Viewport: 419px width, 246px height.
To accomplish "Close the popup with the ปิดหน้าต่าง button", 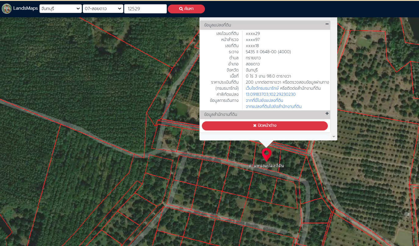I will [265, 126].
